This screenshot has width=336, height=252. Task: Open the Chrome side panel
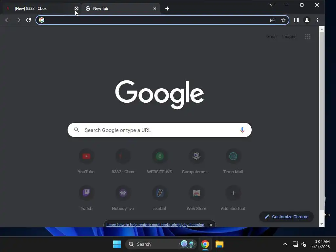pyautogui.click(x=296, y=20)
